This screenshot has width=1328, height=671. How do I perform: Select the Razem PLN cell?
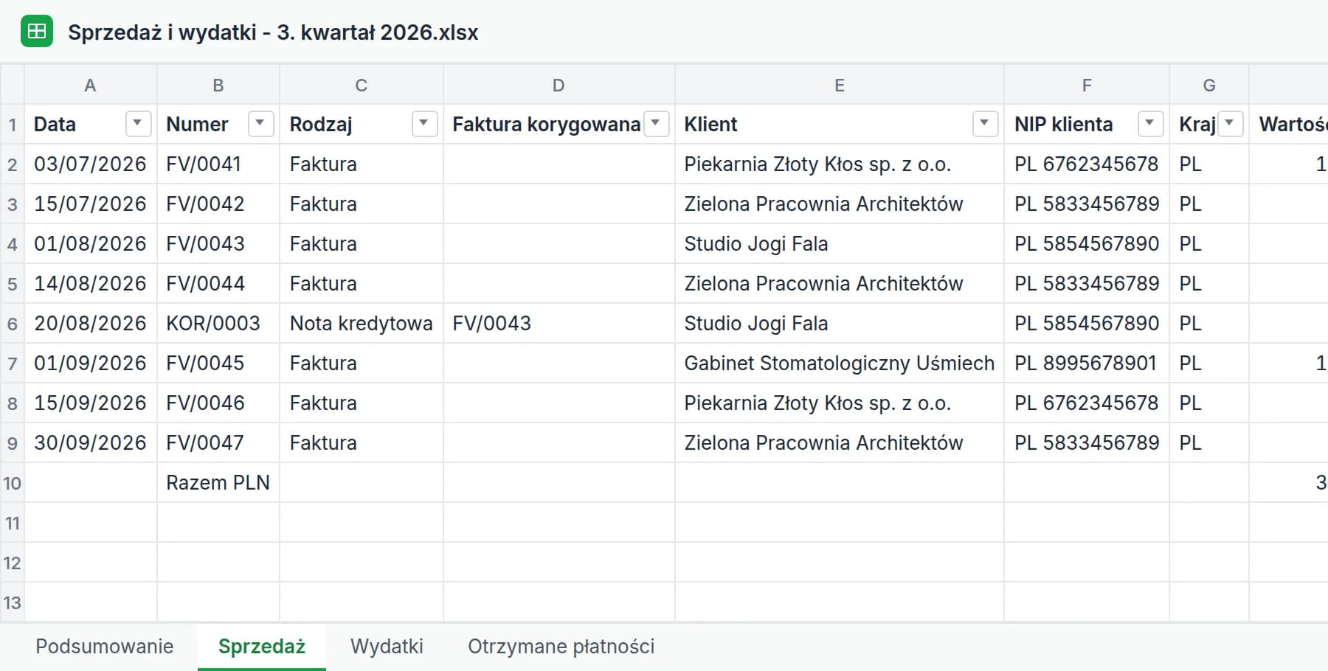[218, 482]
